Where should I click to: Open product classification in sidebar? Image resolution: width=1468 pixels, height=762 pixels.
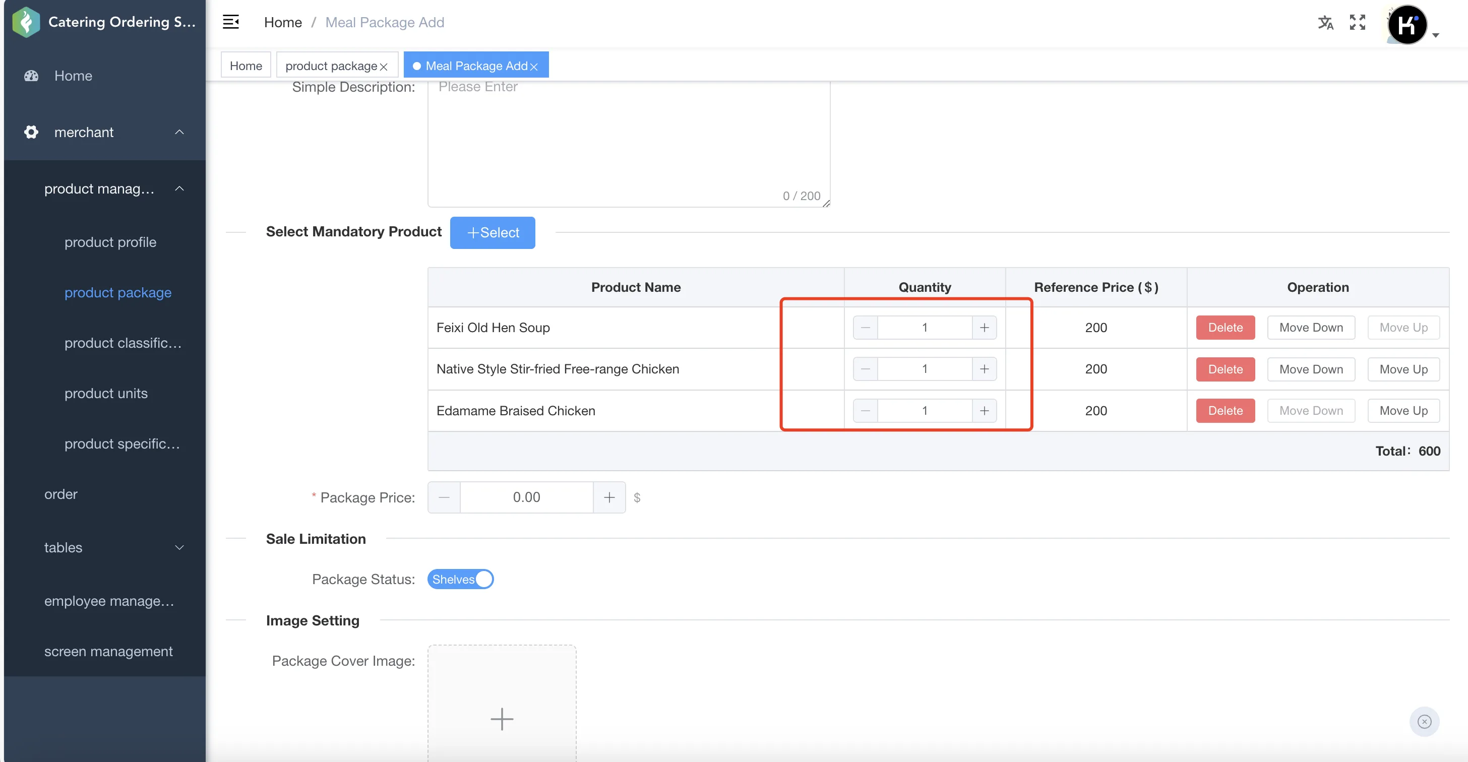(123, 343)
